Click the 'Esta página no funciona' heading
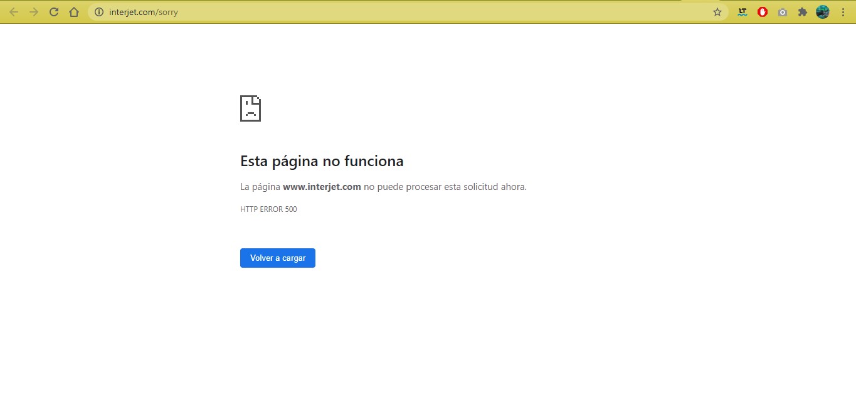The width and height of the screenshot is (856, 400). pyautogui.click(x=322, y=161)
